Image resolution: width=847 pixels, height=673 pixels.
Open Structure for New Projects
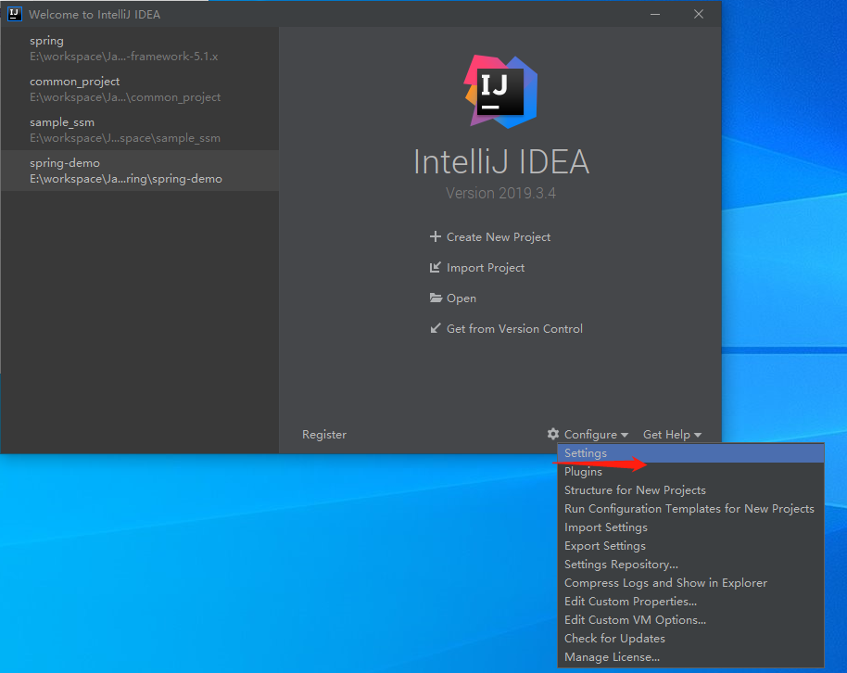pyautogui.click(x=635, y=490)
